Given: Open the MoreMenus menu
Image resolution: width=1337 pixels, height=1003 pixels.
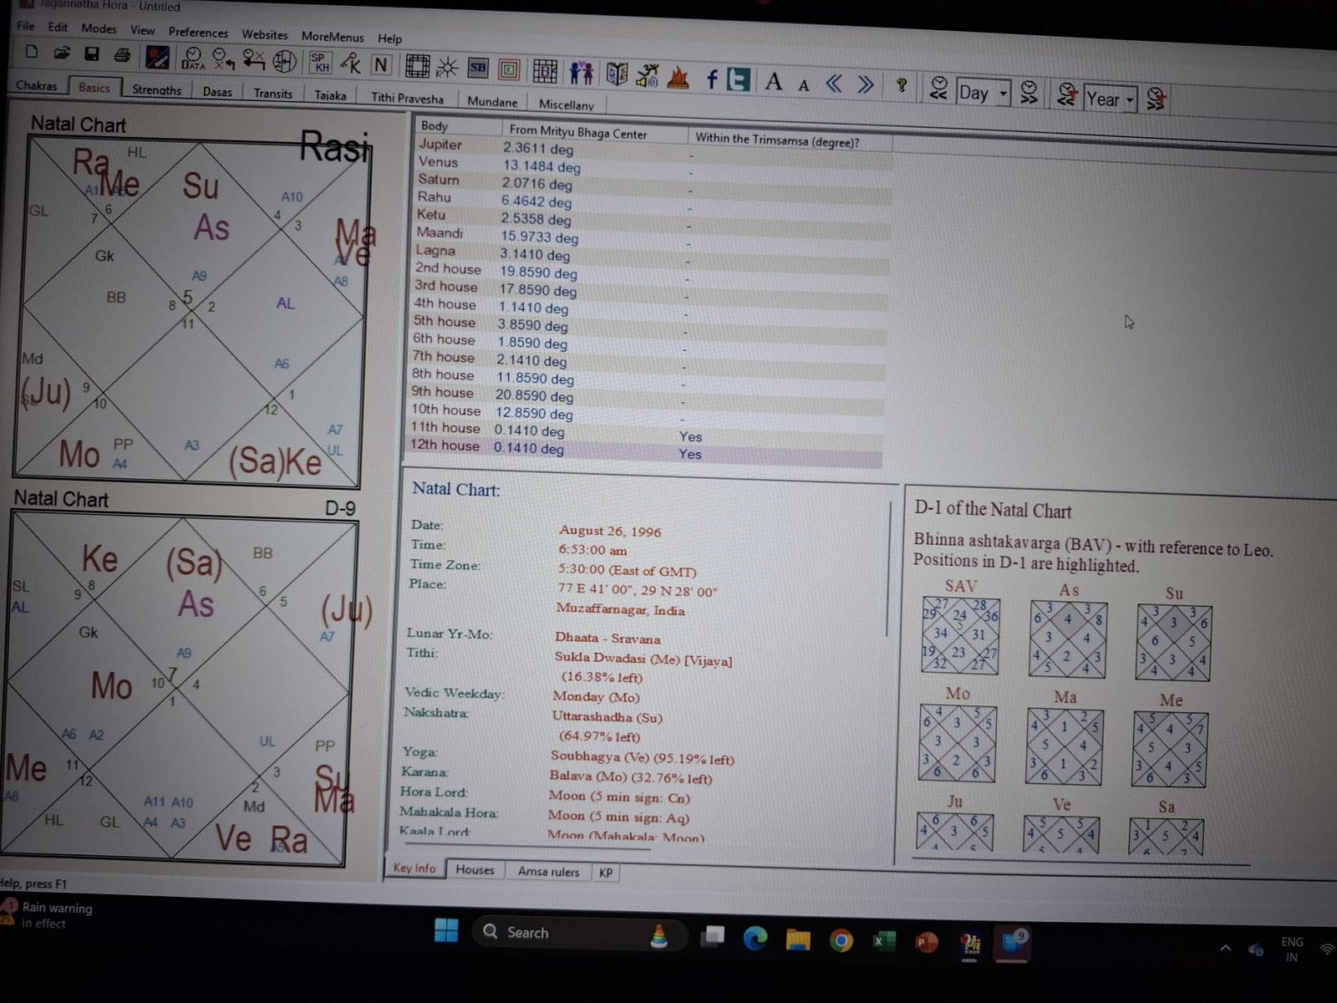Looking at the screenshot, I should tap(332, 37).
